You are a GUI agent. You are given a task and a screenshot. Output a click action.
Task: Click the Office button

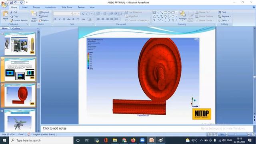4,4
